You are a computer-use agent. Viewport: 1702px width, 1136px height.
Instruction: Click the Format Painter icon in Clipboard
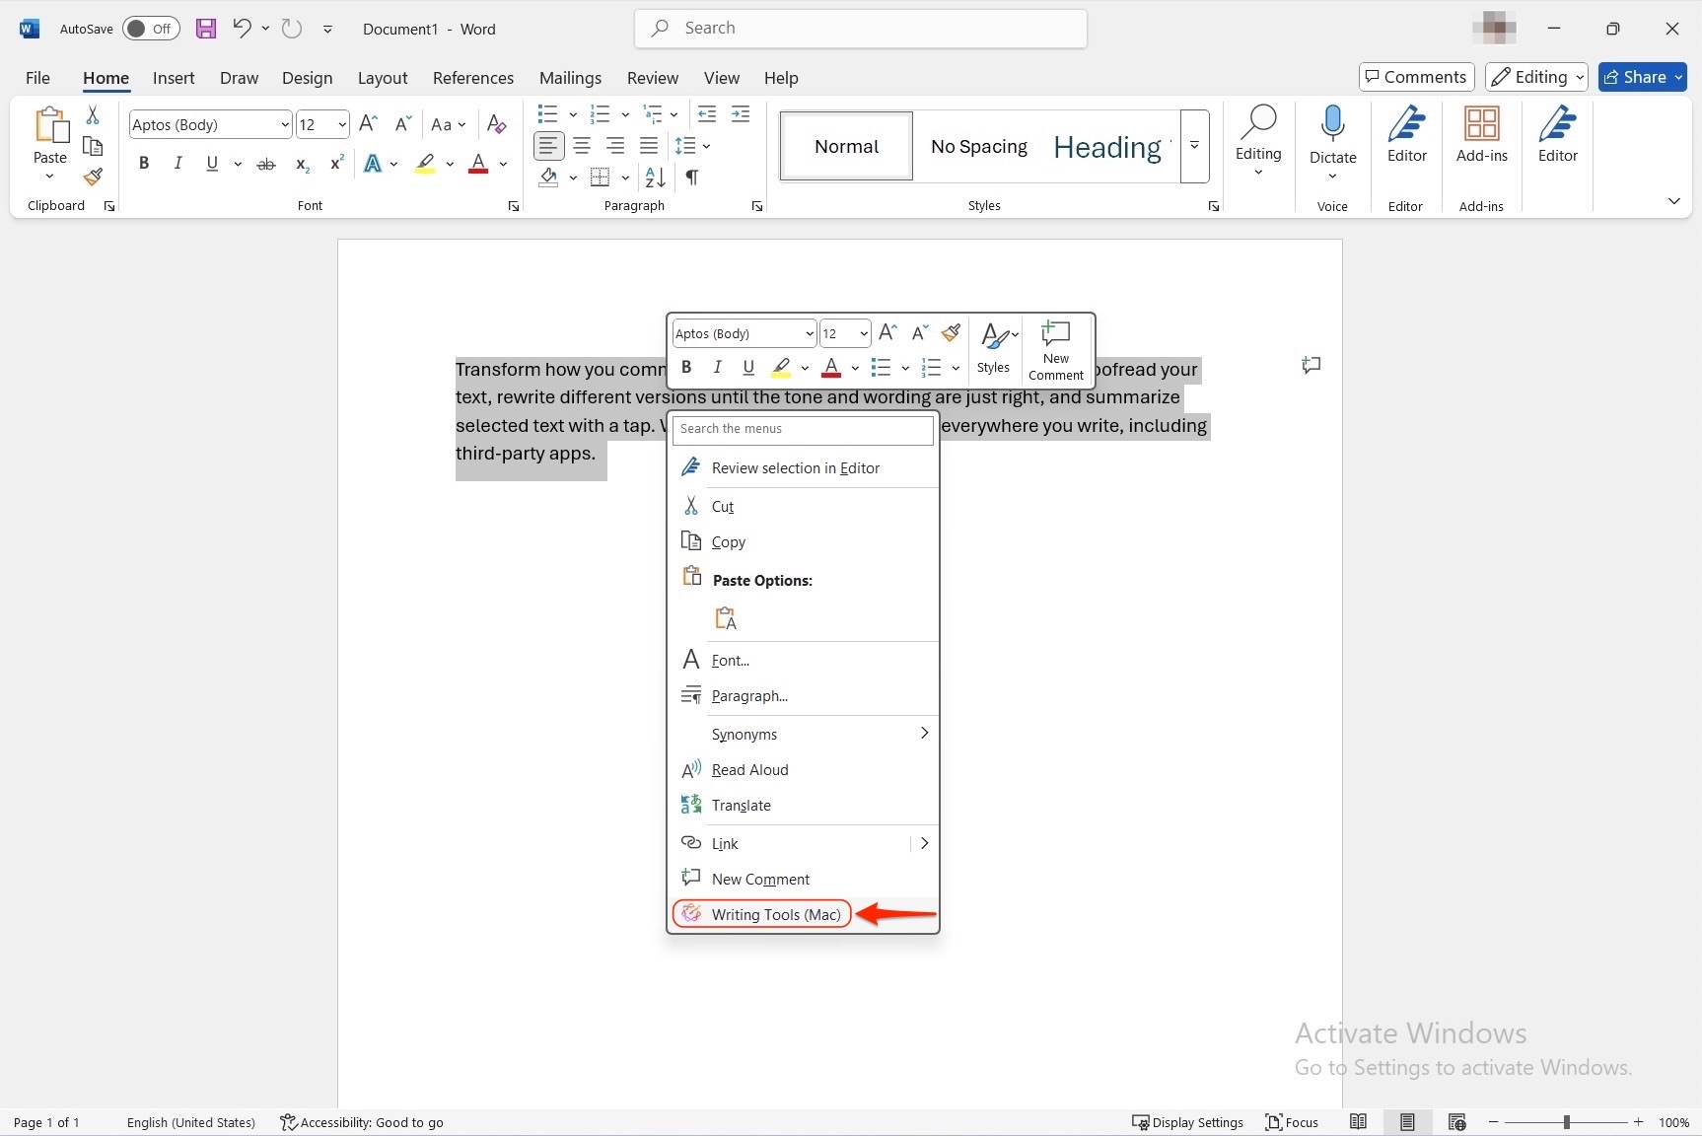click(x=93, y=177)
